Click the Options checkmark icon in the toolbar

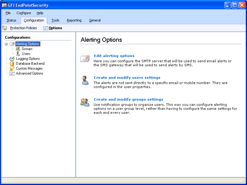click(45, 28)
